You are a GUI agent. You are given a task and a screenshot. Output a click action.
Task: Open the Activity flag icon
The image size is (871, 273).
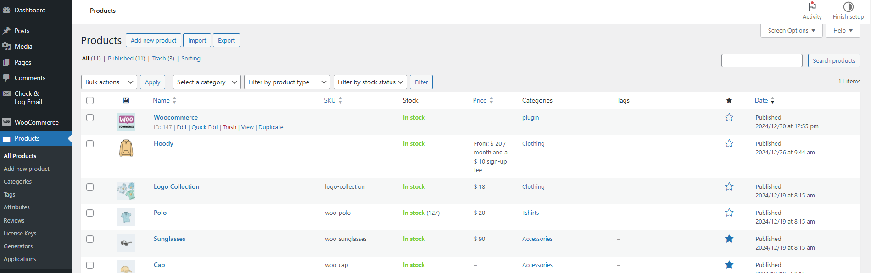click(812, 7)
